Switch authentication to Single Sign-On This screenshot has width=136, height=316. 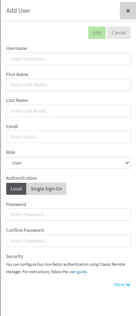click(46, 189)
